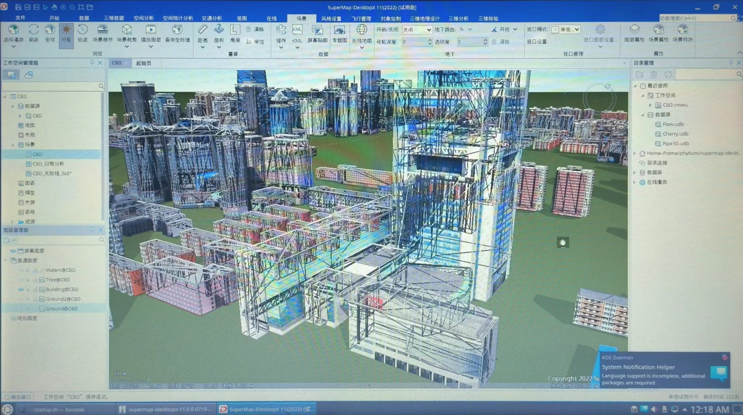Expand the 距离 dropdown arrow
This screenshot has height=415, width=743.
click(203, 47)
